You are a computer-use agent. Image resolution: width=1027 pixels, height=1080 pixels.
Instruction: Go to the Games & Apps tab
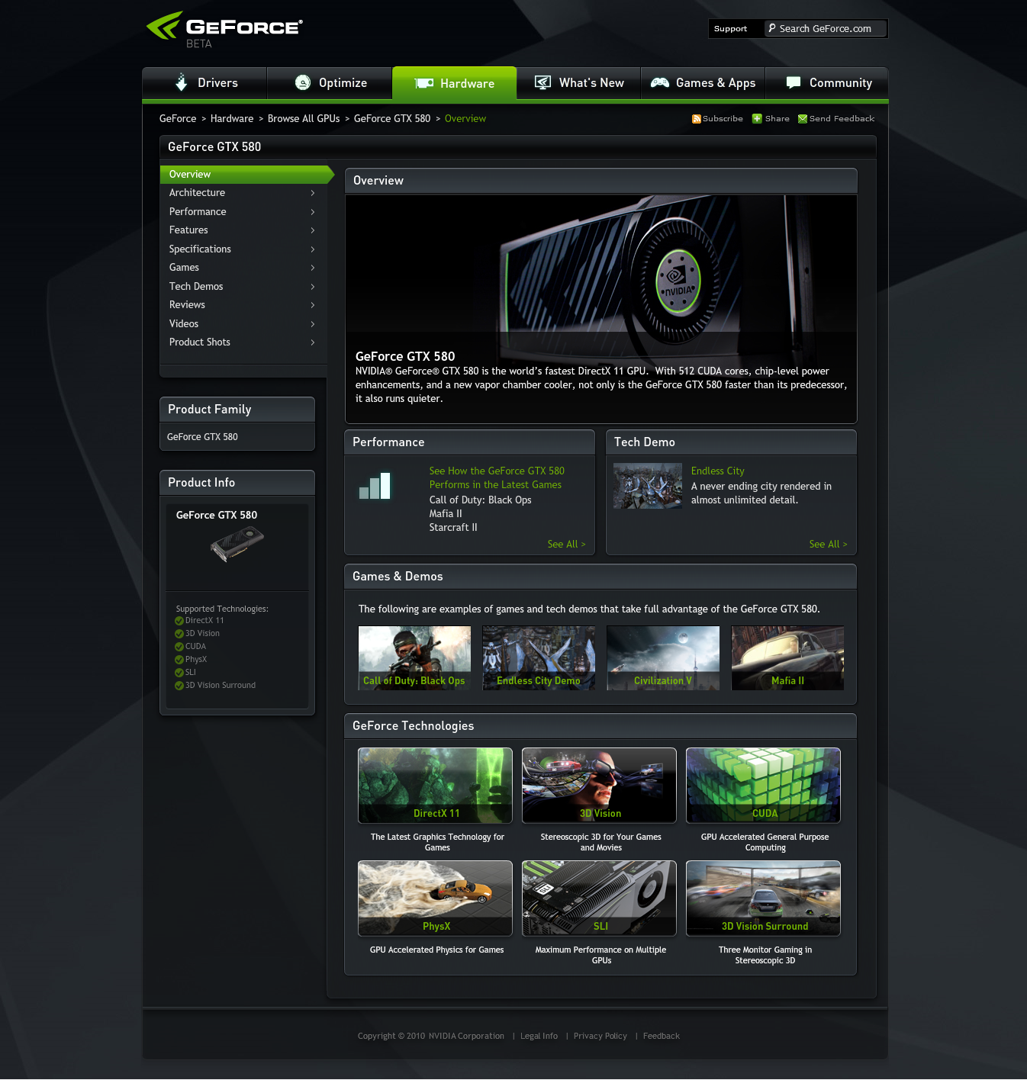coord(703,83)
